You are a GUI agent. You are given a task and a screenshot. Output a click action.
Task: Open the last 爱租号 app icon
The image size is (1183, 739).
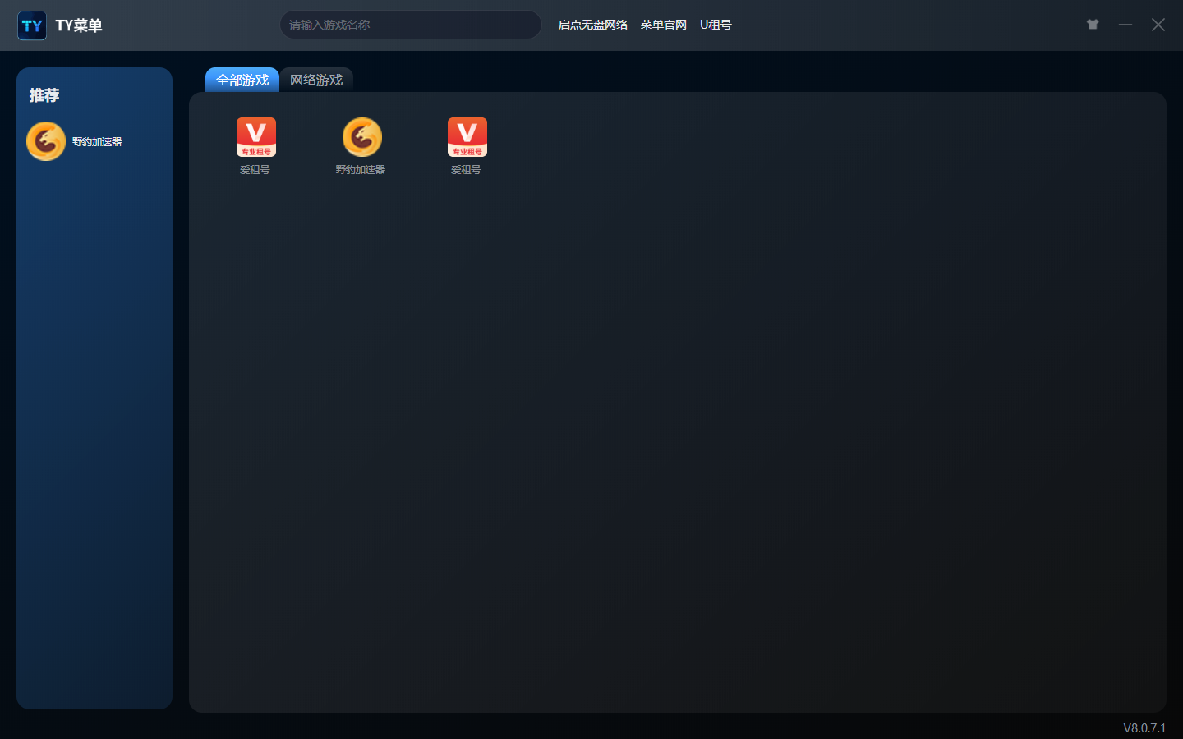[467, 137]
